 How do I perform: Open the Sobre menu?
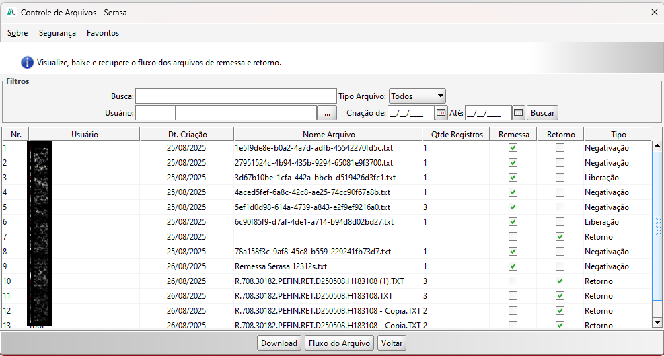17,33
